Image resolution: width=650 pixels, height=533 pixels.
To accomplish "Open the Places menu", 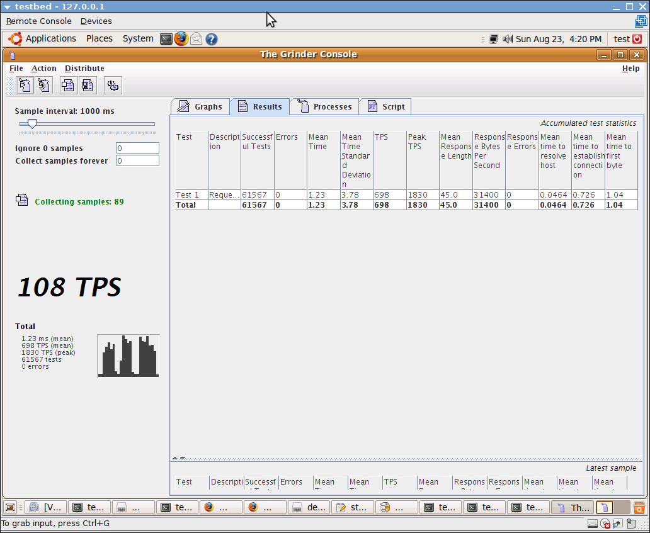I will coord(100,38).
